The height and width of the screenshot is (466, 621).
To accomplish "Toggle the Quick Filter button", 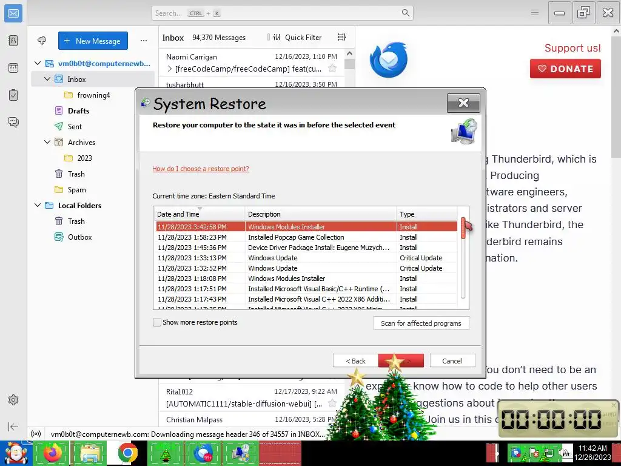I will [x=297, y=37].
